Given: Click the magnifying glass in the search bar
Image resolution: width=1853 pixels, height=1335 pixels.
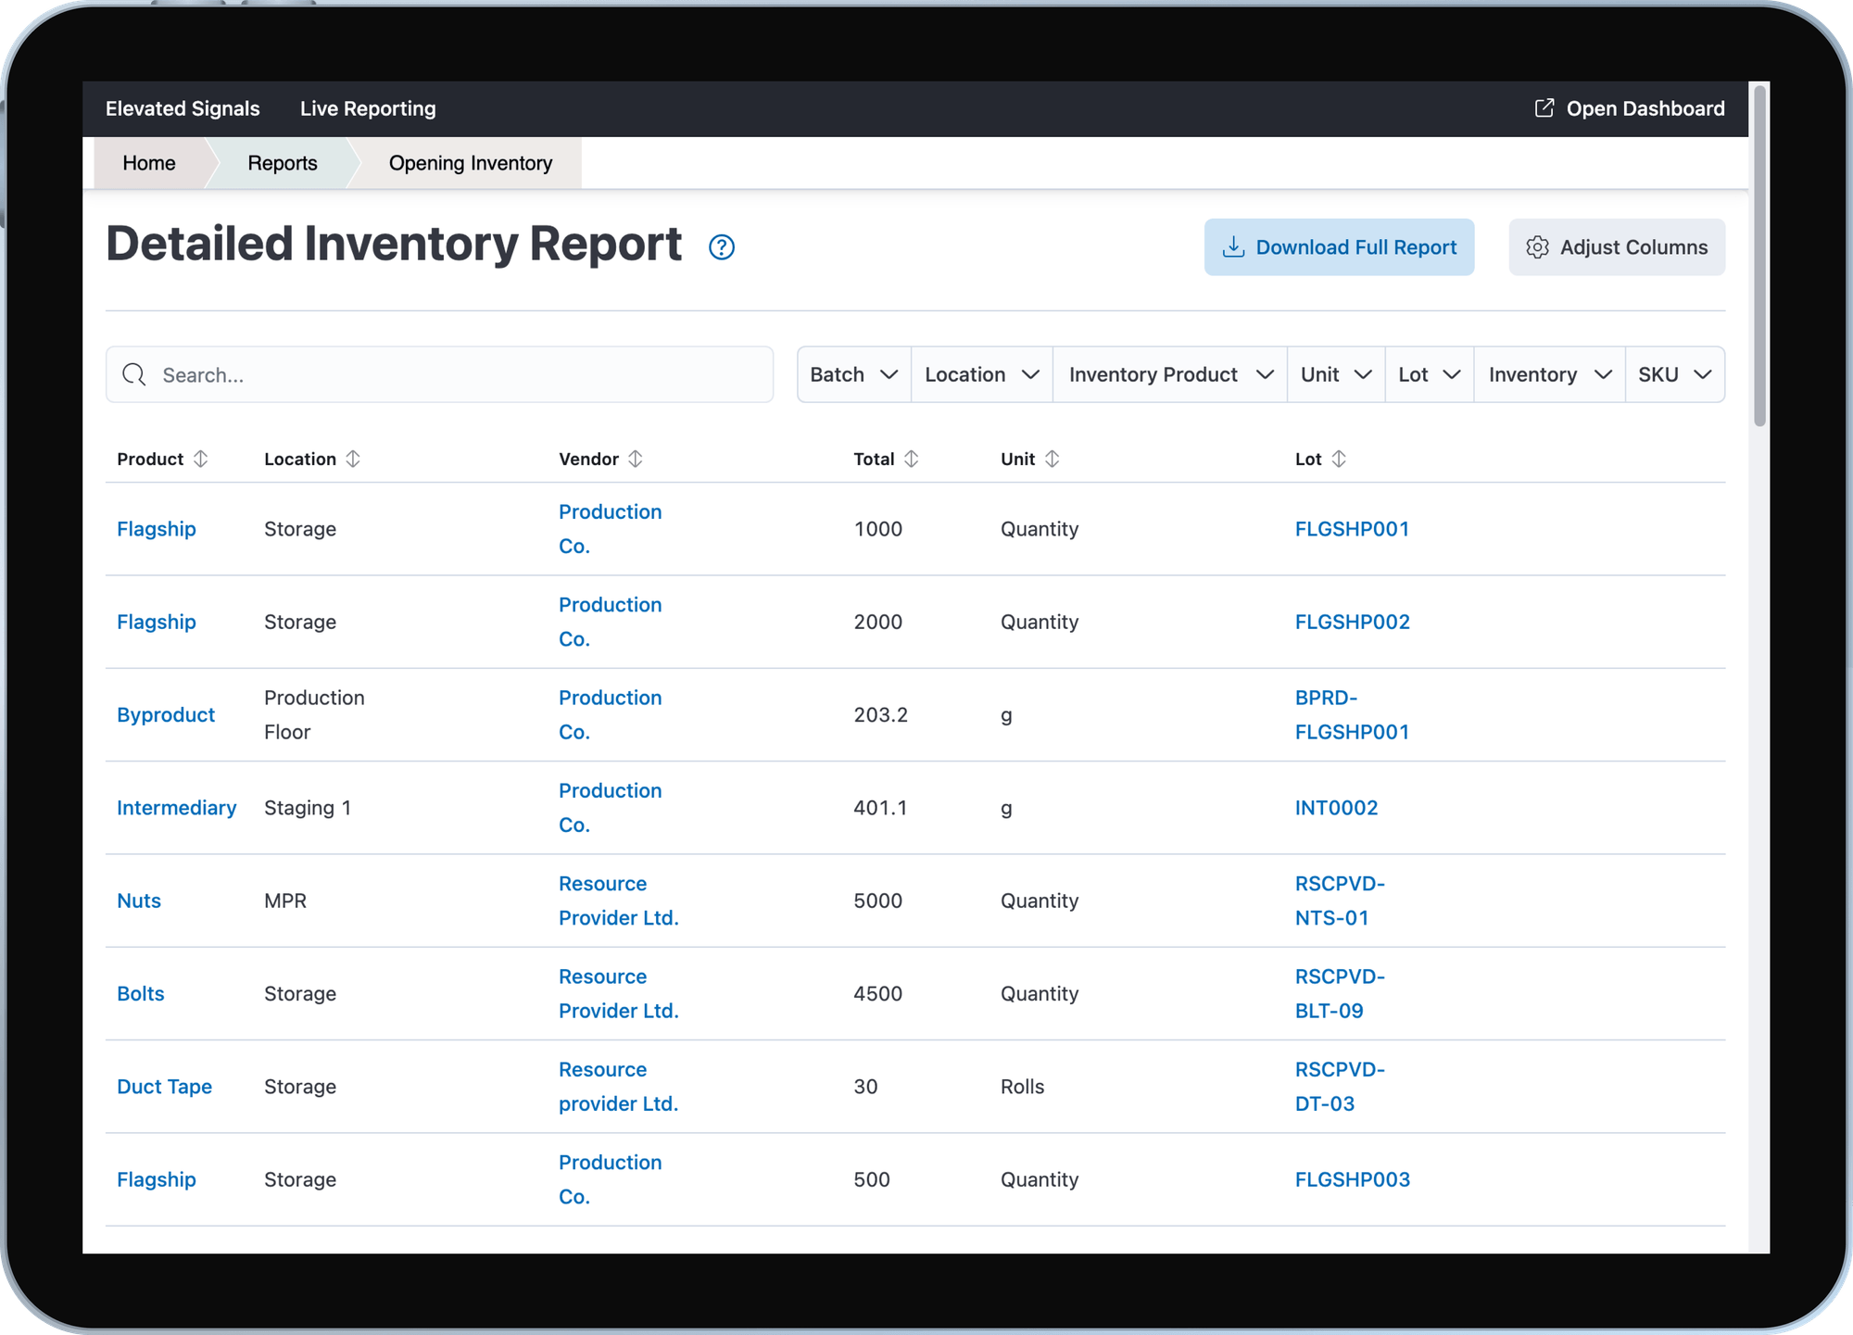Looking at the screenshot, I should (x=134, y=374).
